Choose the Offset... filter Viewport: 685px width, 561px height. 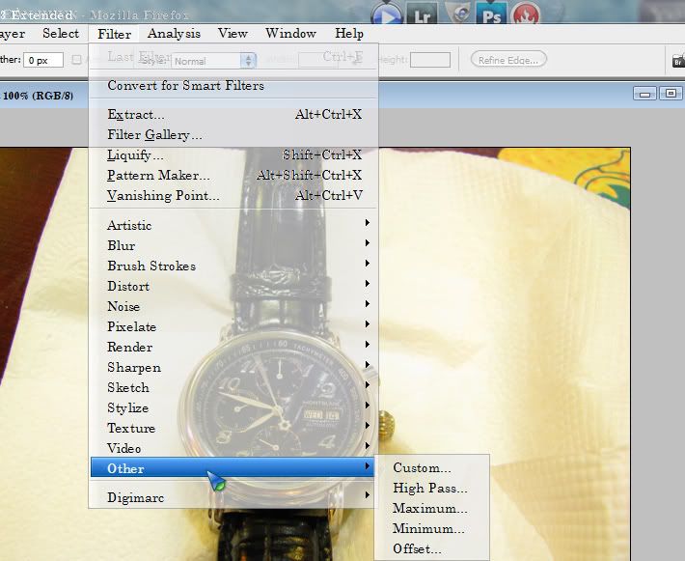click(431, 548)
